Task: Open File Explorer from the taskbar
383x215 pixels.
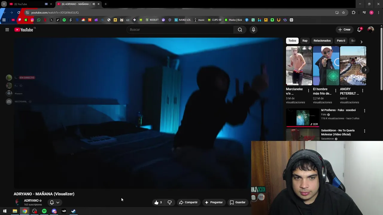Action: coord(15,211)
